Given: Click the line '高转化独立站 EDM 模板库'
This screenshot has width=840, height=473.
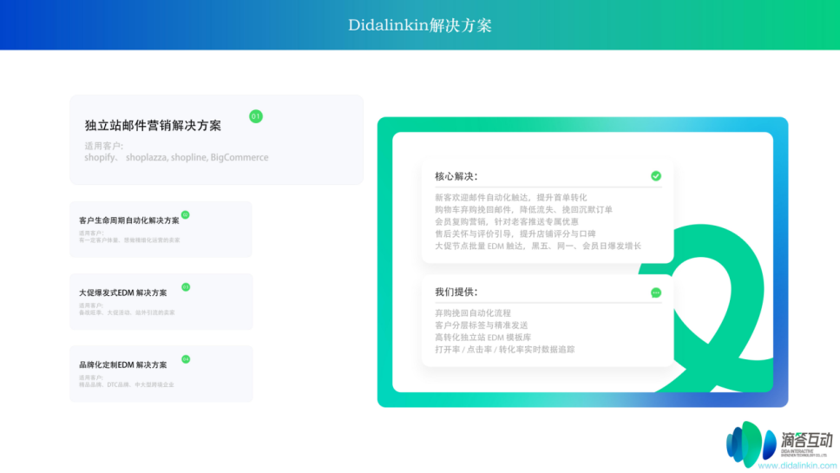Looking at the screenshot, I should (x=482, y=338).
